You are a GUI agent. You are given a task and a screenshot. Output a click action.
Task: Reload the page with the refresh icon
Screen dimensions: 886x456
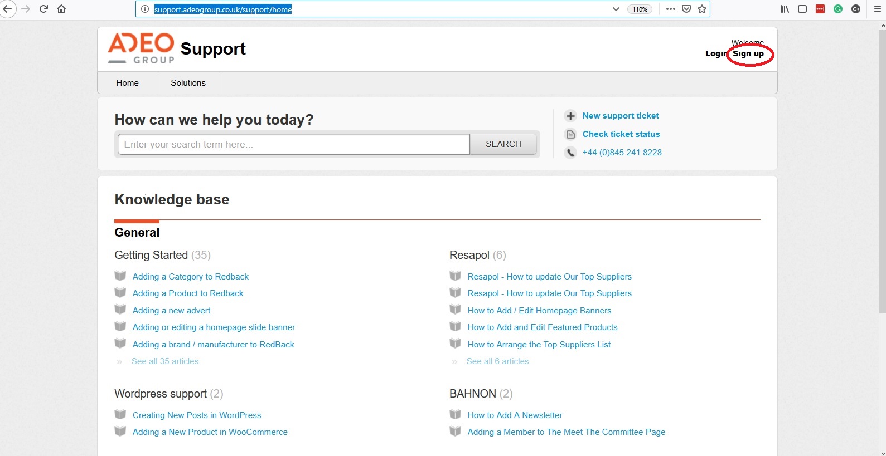click(x=43, y=9)
